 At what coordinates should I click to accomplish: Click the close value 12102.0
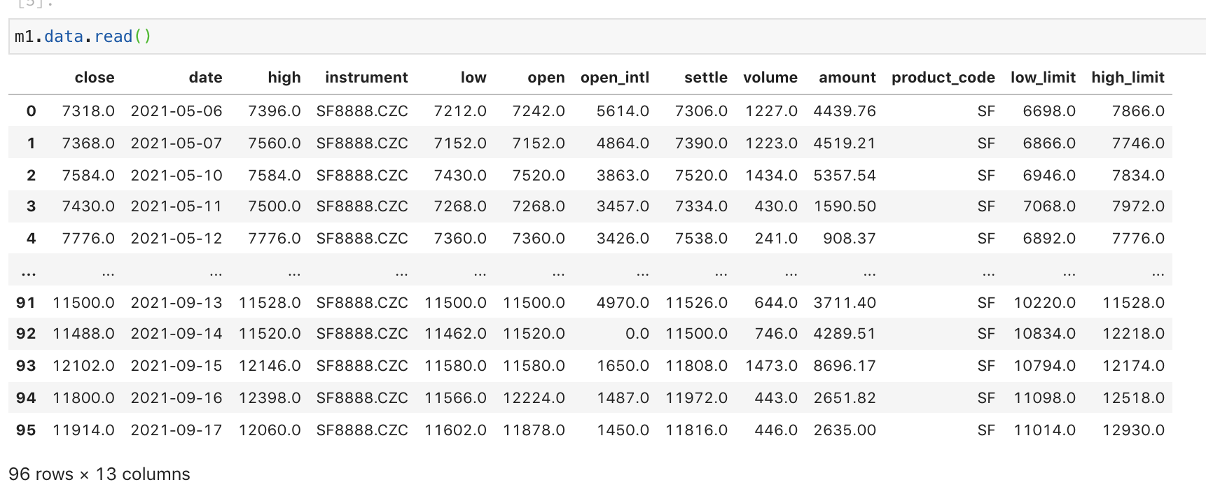pos(83,366)
